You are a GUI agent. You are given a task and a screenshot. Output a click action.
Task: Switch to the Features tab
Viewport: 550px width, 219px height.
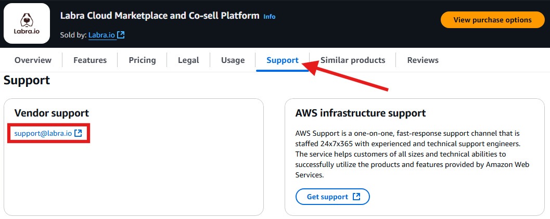point(90,60)
